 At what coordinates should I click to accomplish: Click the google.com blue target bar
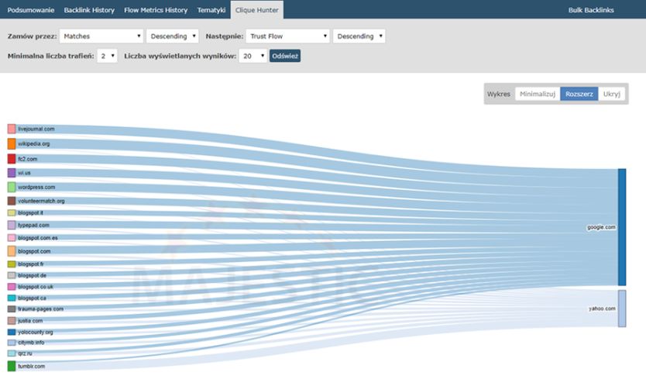pyautogui.click(x=621, y=226)
